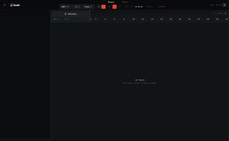229x141 pixels.
Task: Click the 30 BARS zoom reset label
Action: pyautogui.click(x=220, y=13)
